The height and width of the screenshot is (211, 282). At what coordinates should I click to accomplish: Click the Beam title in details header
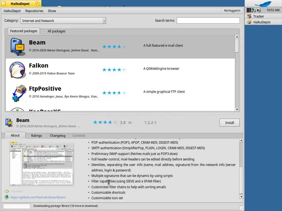click(23, 120)
